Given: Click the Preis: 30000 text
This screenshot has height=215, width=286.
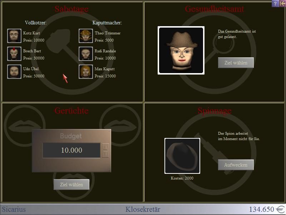Looking at the screenshot, I should 34,58.
